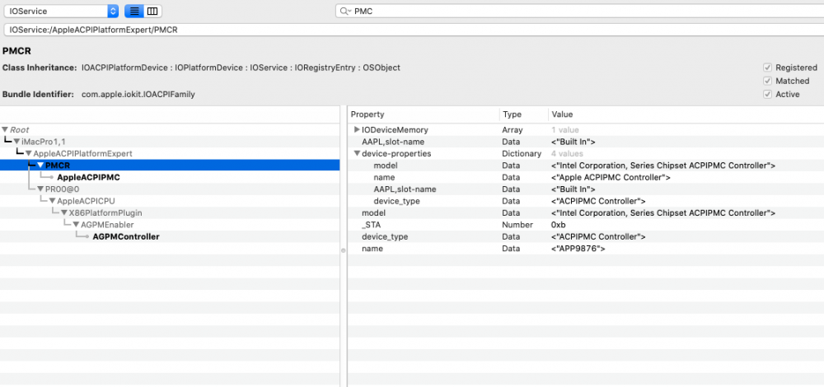Collapse the X86PlatformPlugin disclosure triangle
The height and width of the screenshot is (387, 824).
click(64, 212)
